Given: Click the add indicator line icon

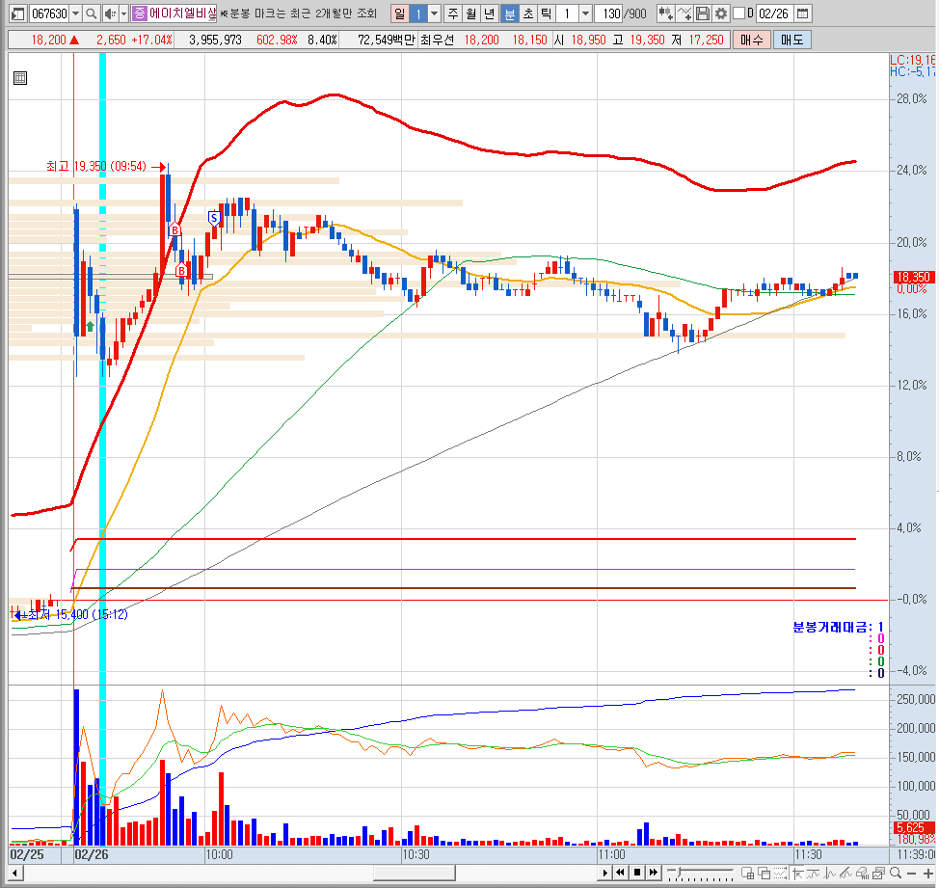Looking at the screenshot, I should [x=684, y=13].
